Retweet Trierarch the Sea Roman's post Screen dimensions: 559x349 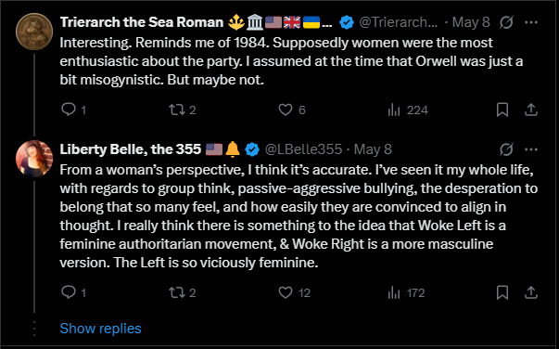177,110
